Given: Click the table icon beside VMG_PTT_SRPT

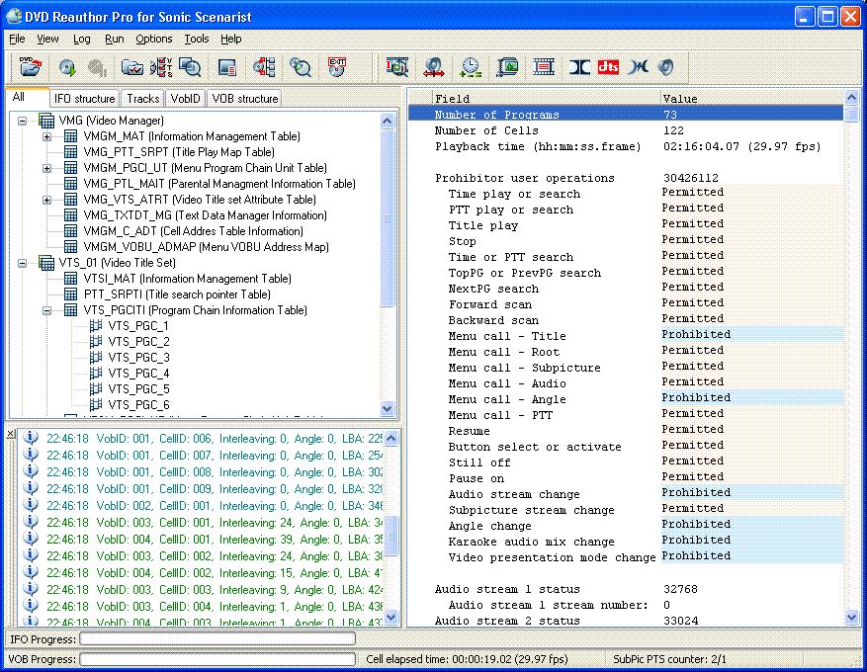Looking at the screenshot, I should tap(70, 151).
